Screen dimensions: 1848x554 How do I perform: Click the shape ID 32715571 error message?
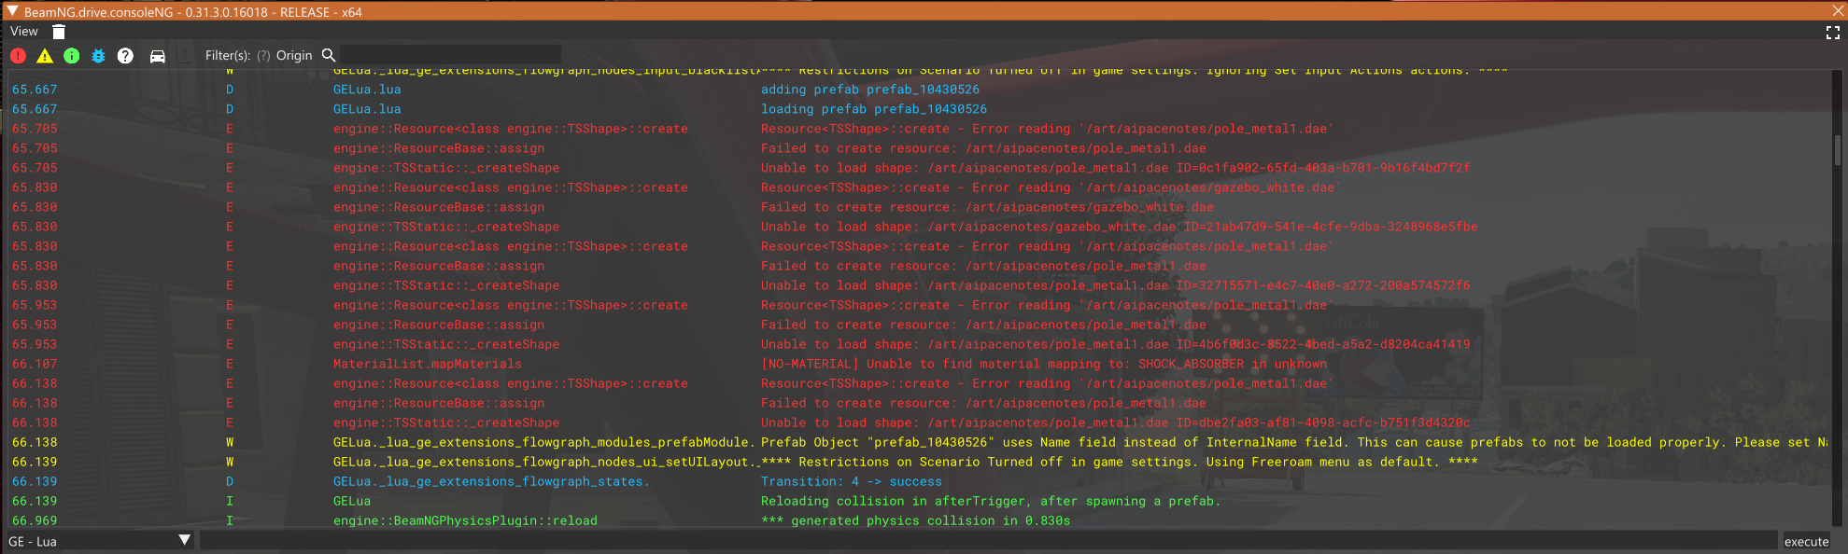coord(1115,285)
